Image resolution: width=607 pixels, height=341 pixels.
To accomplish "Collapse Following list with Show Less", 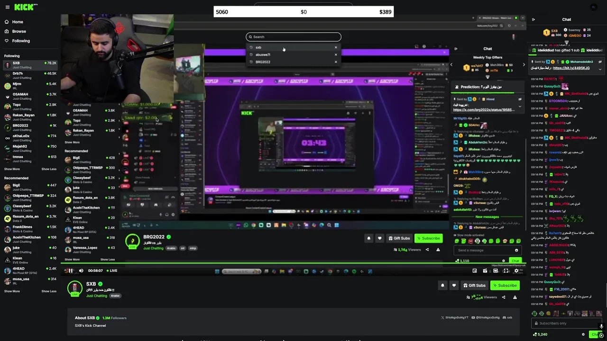I will (x=49, y=169).
